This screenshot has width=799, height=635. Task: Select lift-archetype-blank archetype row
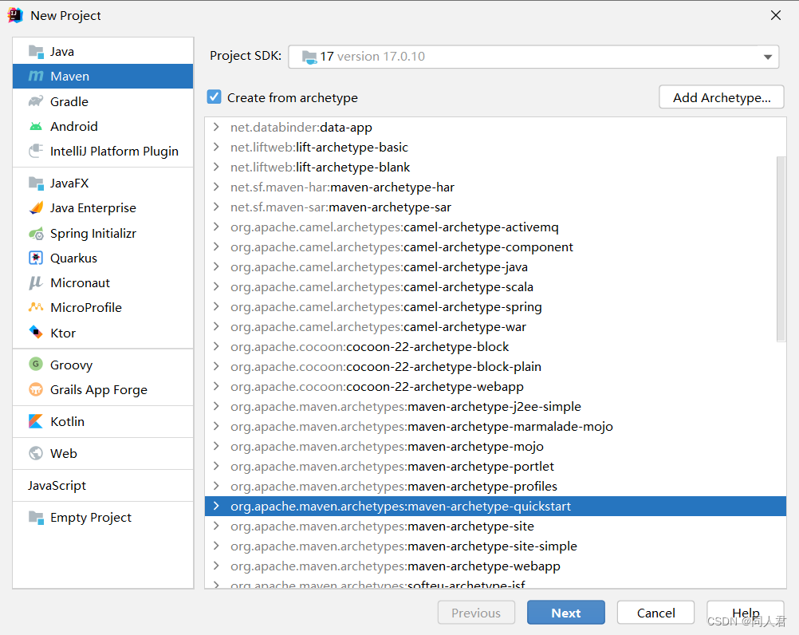coord(495,168)
